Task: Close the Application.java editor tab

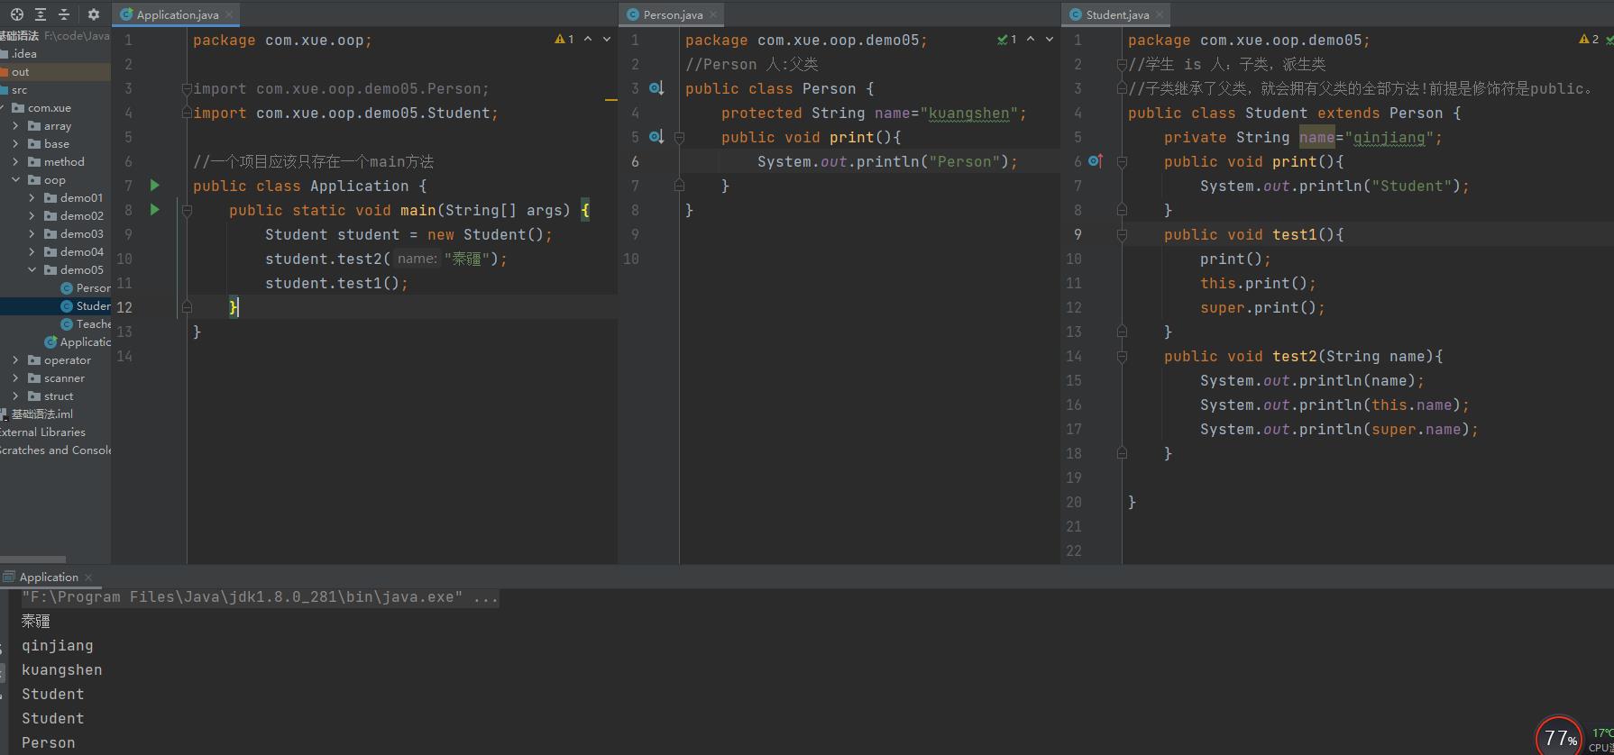Action: click(230, 14)
